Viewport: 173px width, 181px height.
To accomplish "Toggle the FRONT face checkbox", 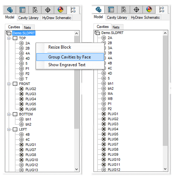I will [x=15, y=84].
